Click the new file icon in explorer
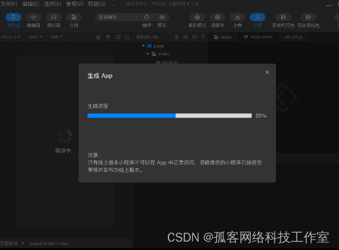This screenshot has height=250, width=339. (x=176, y=37)
